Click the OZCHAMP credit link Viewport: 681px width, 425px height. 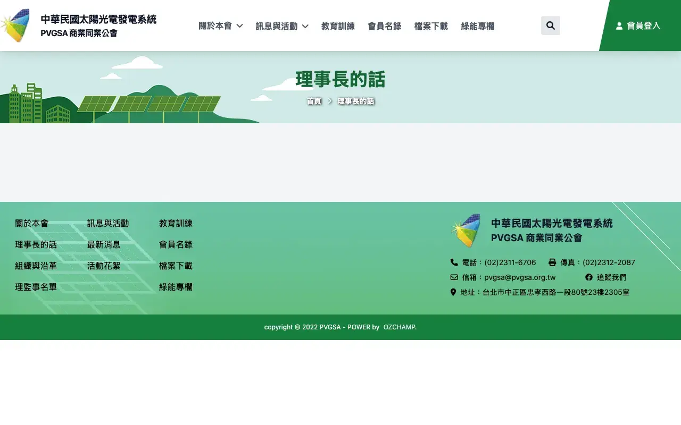(400, 327)
